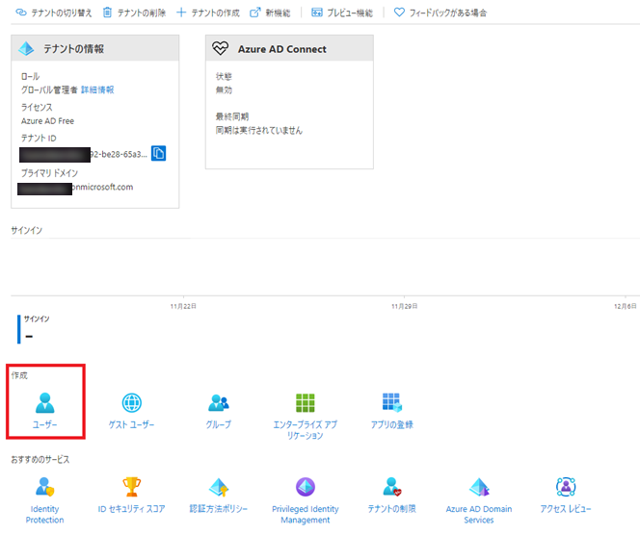Click the ID セキュリティ スコア trophy icon
The height and width of the screenshot is (535, 640).
(x=131, y=487)
